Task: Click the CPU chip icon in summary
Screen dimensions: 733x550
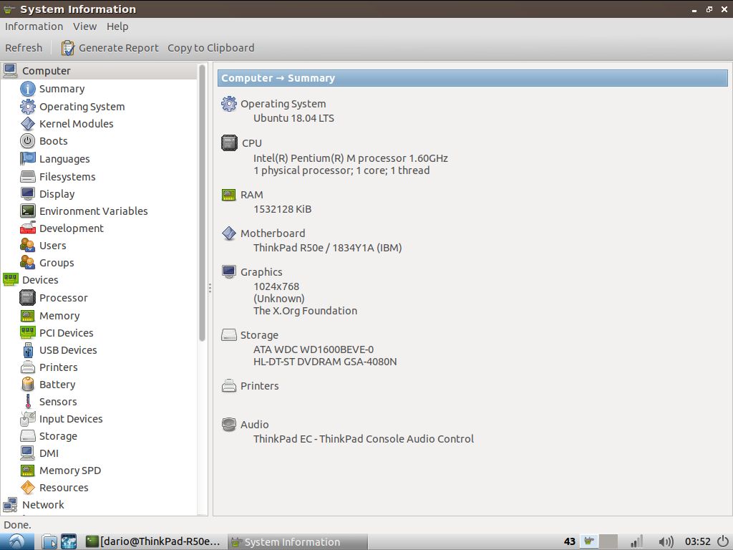Action: [229, 143]
